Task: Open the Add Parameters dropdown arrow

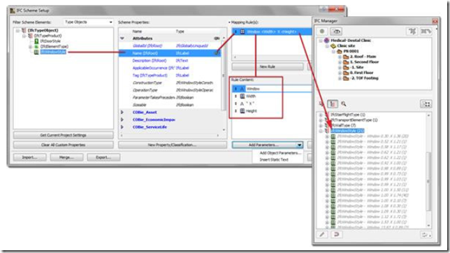Action: [299, 145]
